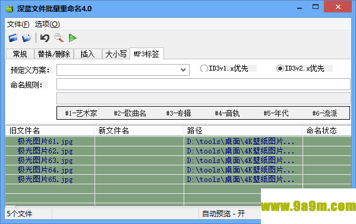The height and width of the screenshot is (224, 356).
Task: Select file 极光图片62.jpg
Action: click(x=45, y=151)
